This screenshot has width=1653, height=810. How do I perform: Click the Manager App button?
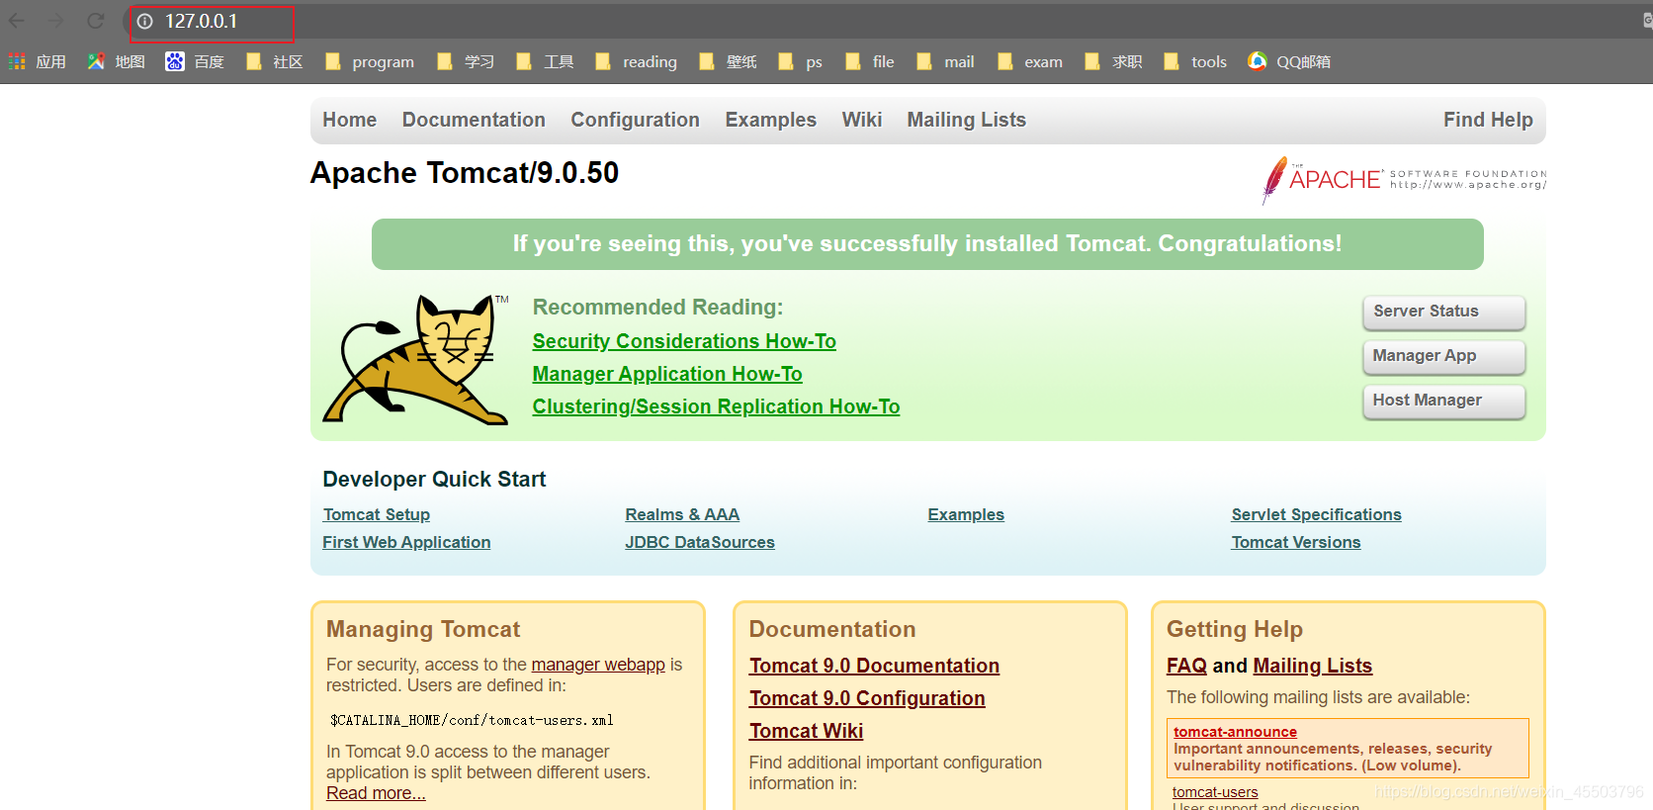[x=1443, y=356]
